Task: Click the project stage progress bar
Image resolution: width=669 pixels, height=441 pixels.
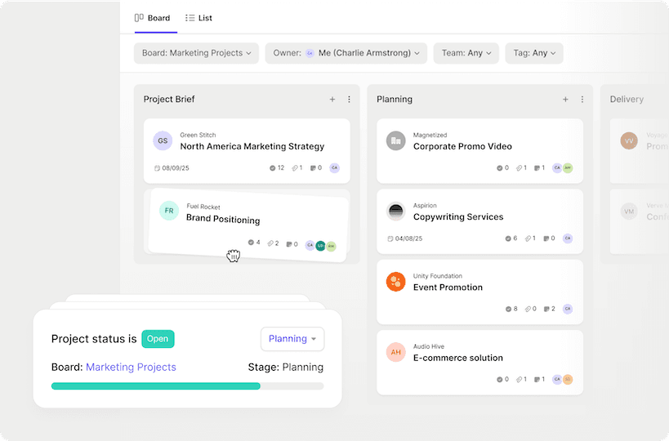Action: click(187, 386)
